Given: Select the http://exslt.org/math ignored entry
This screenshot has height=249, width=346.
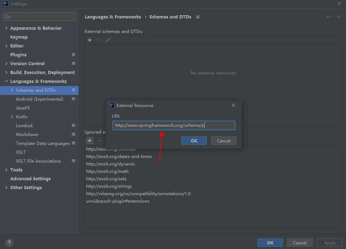Looking at the screenshot, I should (x=107, y=171).
